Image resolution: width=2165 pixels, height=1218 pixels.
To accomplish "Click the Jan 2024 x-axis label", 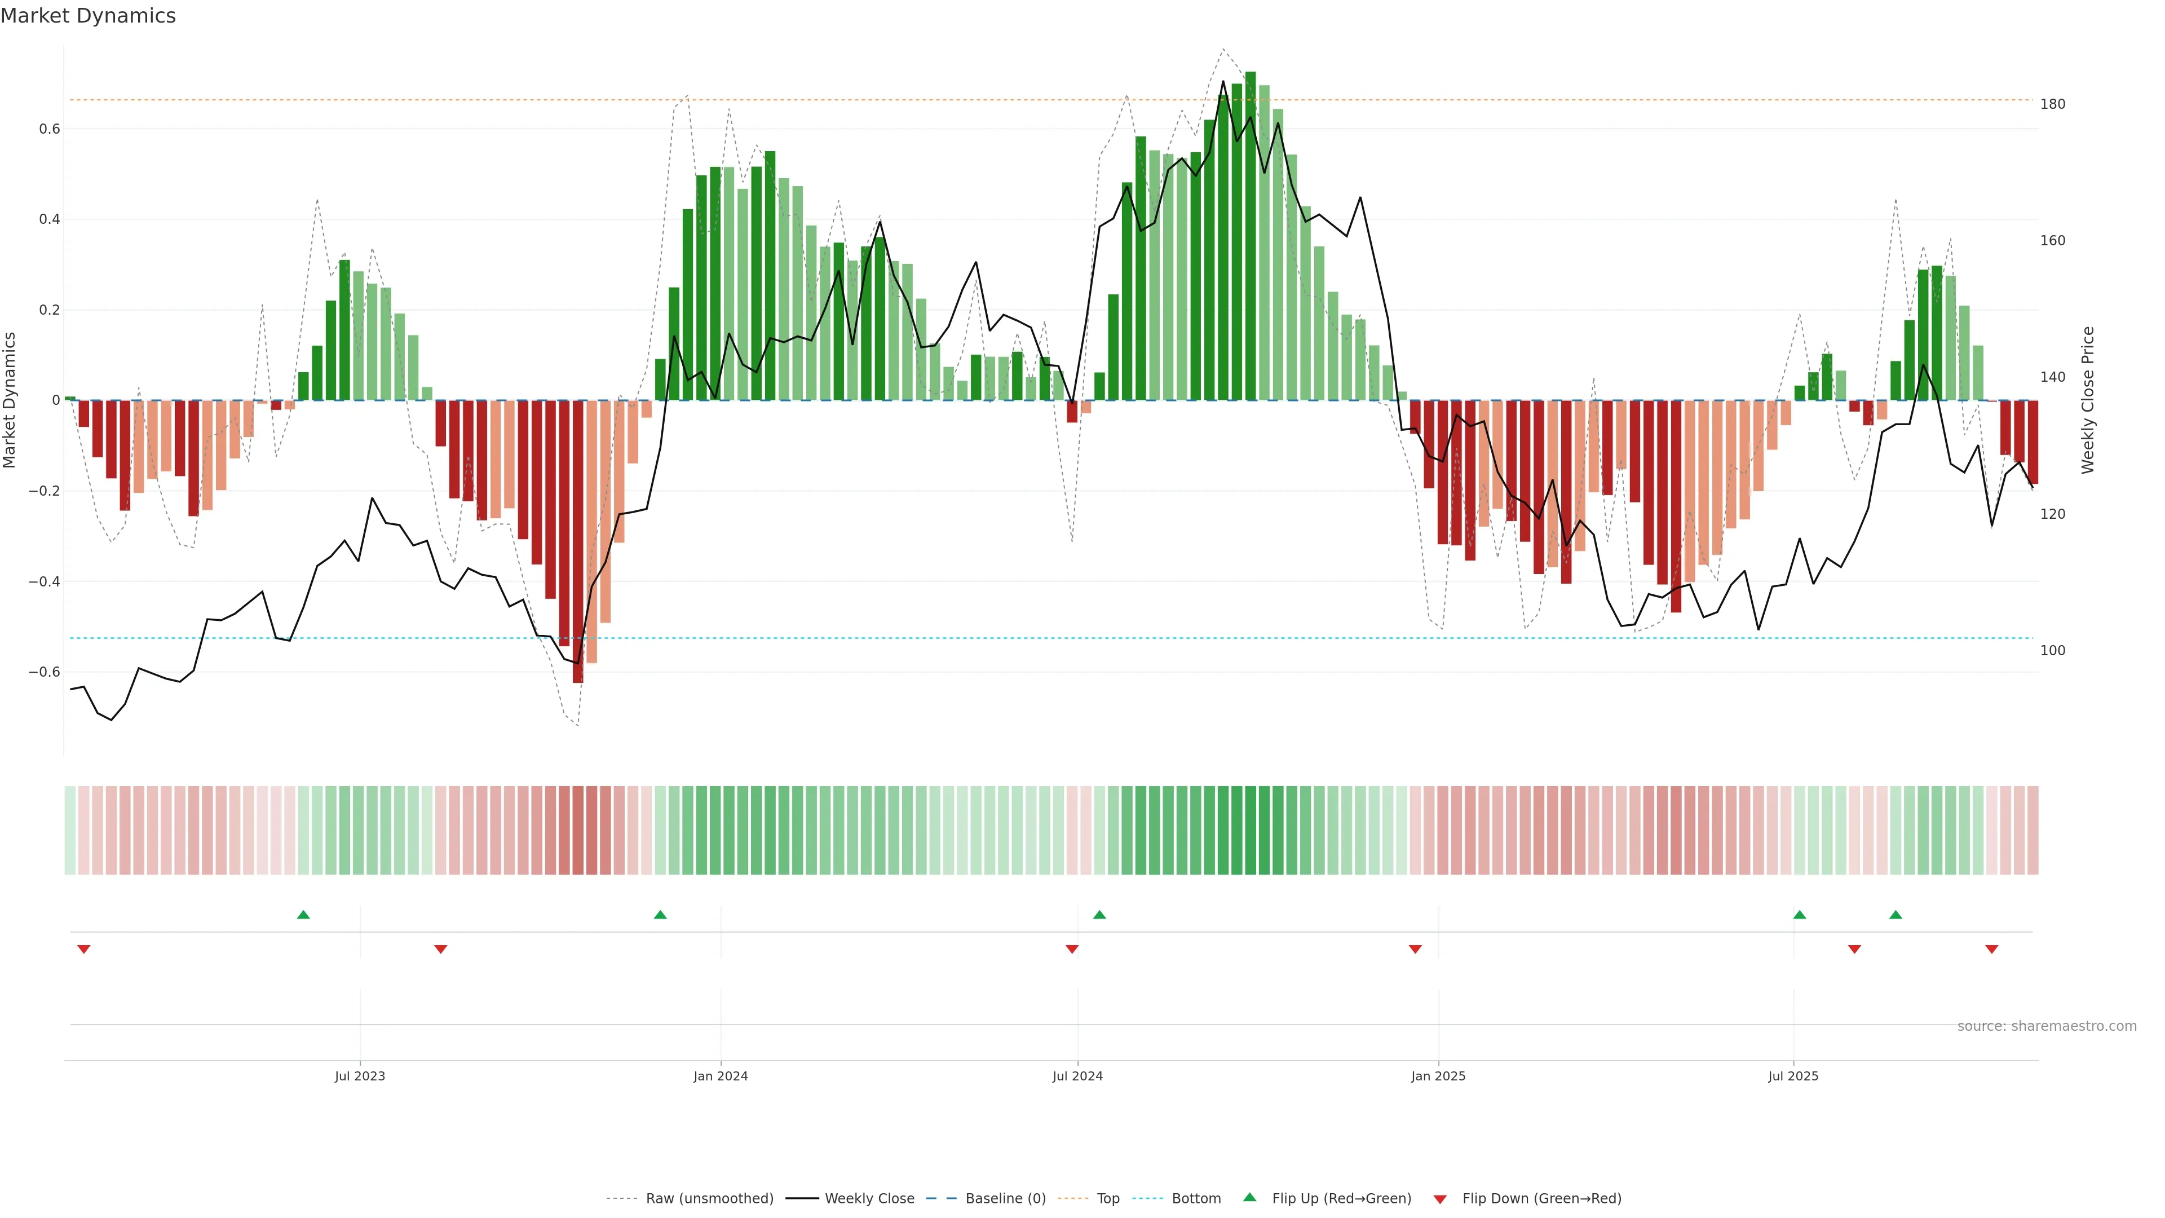I will [x=721, y=1076].
